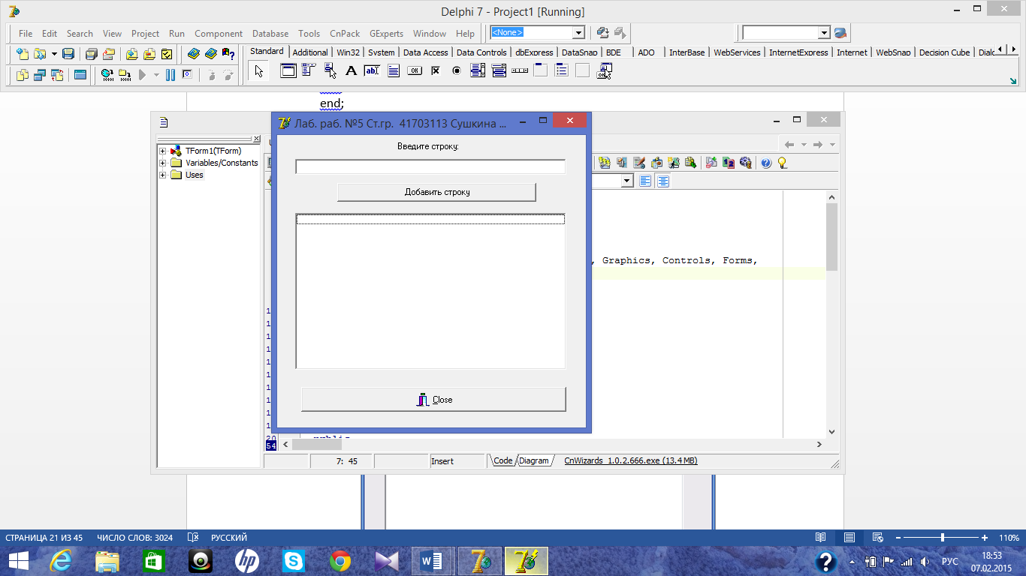Viewport: 1026px width, 576px height.
Task: Open the Run button dropdown arrow
Action: pos(156,75)
